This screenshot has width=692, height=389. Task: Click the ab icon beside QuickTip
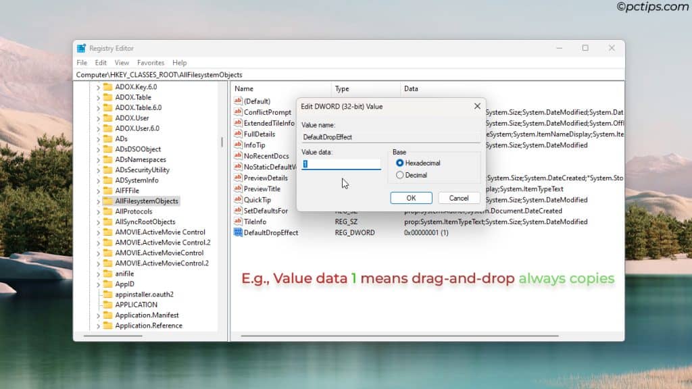(x=238, y=199)
